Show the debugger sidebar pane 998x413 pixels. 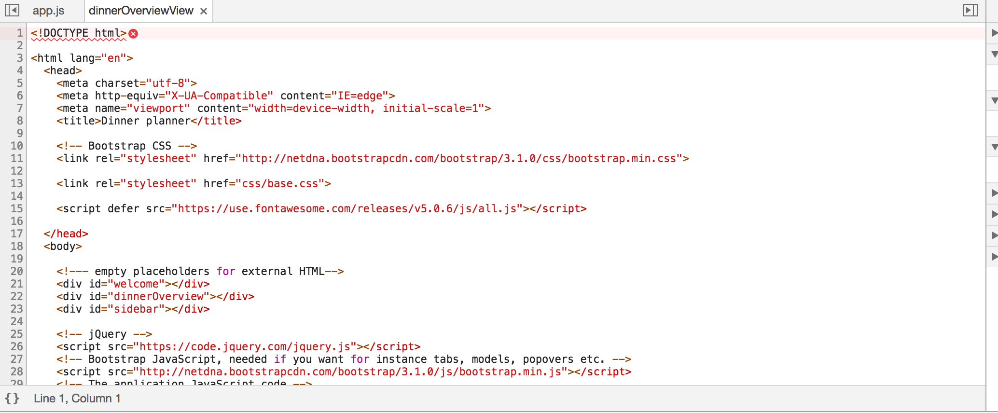point(970,10)
